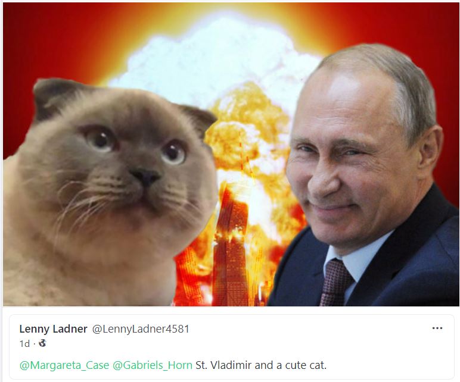Click the @LennyLadner4581 handle
Viewport: 460px width, 382px height.
141,329
